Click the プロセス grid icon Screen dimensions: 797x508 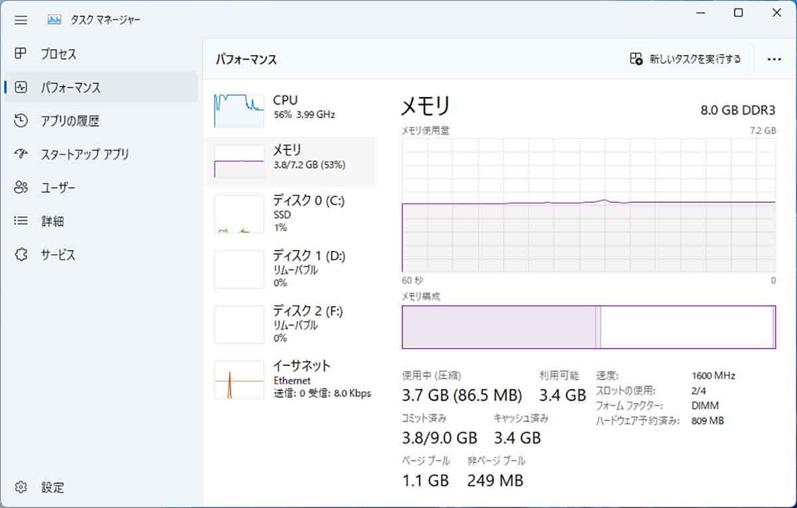21,54
